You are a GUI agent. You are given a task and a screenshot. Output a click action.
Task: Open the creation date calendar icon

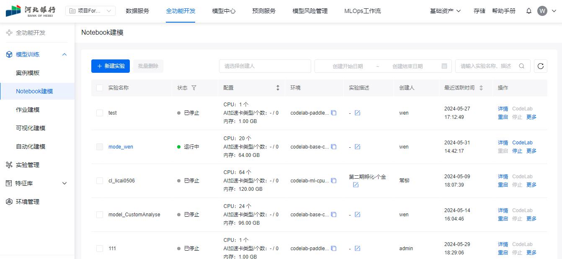pos(444,66)
